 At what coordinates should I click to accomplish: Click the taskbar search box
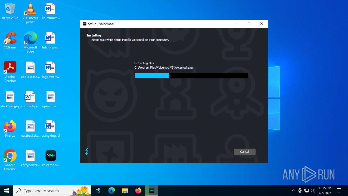click(52, 191)
